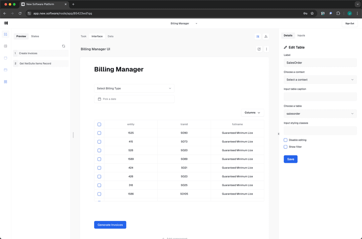362x239 pixels.
Task: Open a new browser tab
Action: pyautogui.click(x=73, y=4)
